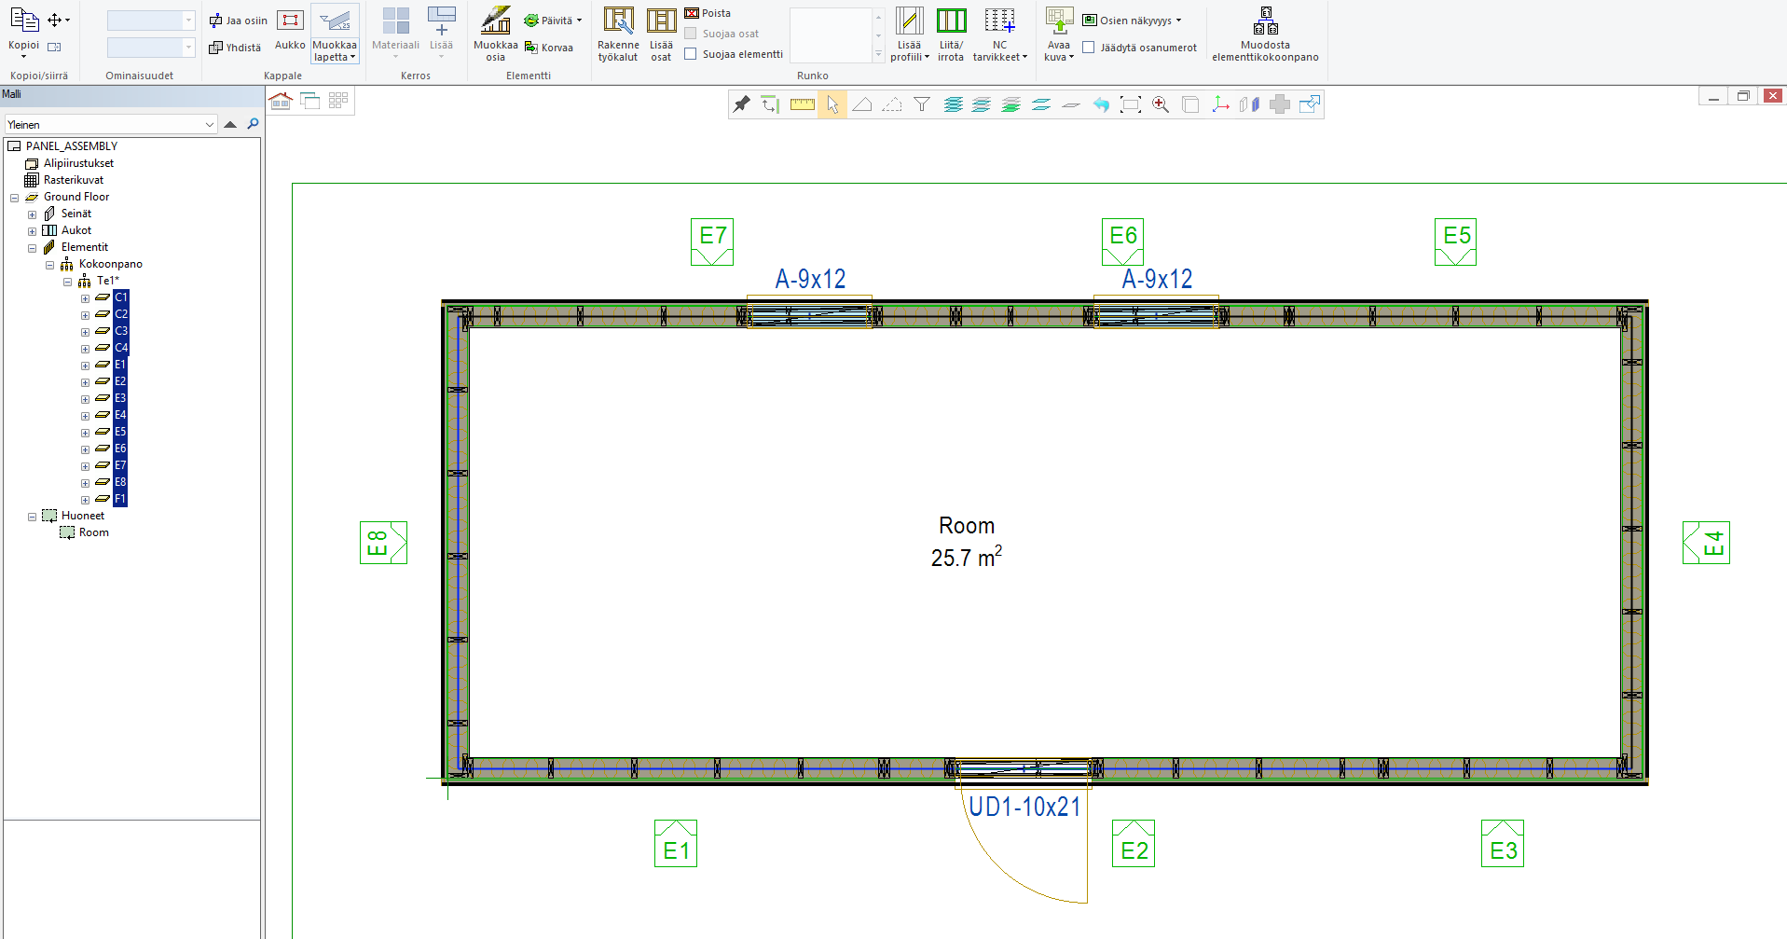Click the Lisää osat icon
The height and width of the screenshot is (939, 1787).
click(x=661, y=35)
